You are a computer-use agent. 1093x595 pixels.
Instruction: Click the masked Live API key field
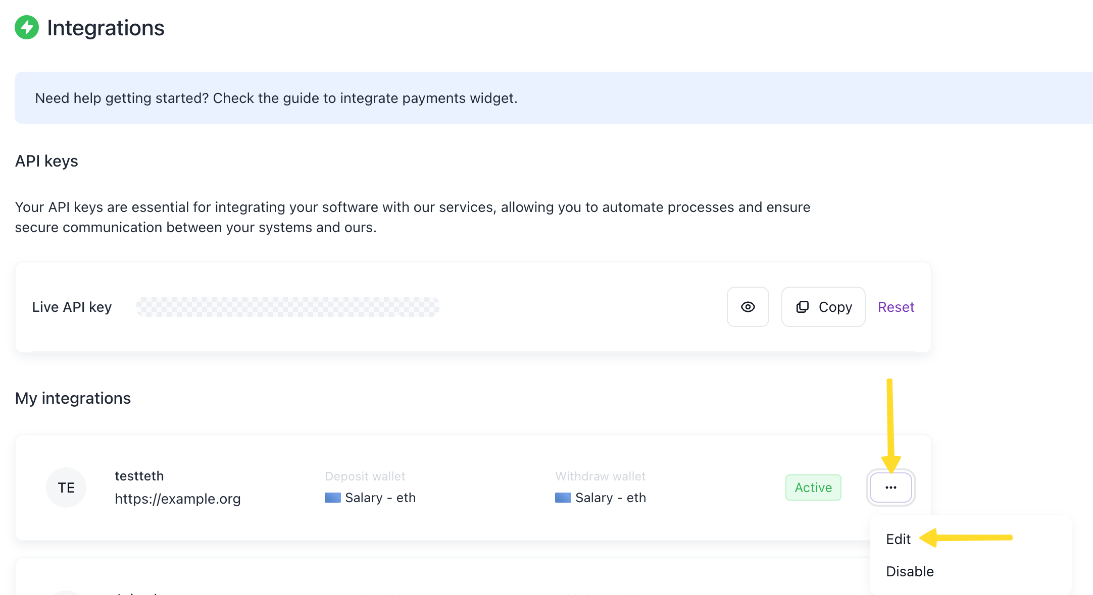click(287, 307)
